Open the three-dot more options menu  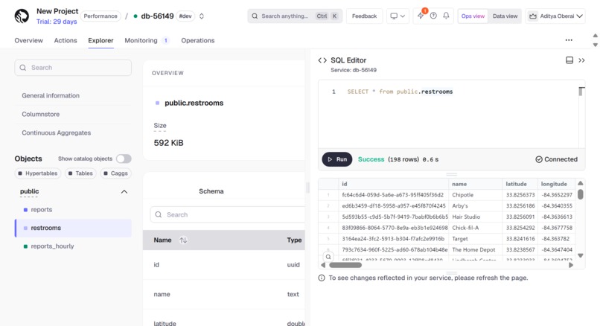(x=569, y=40)
